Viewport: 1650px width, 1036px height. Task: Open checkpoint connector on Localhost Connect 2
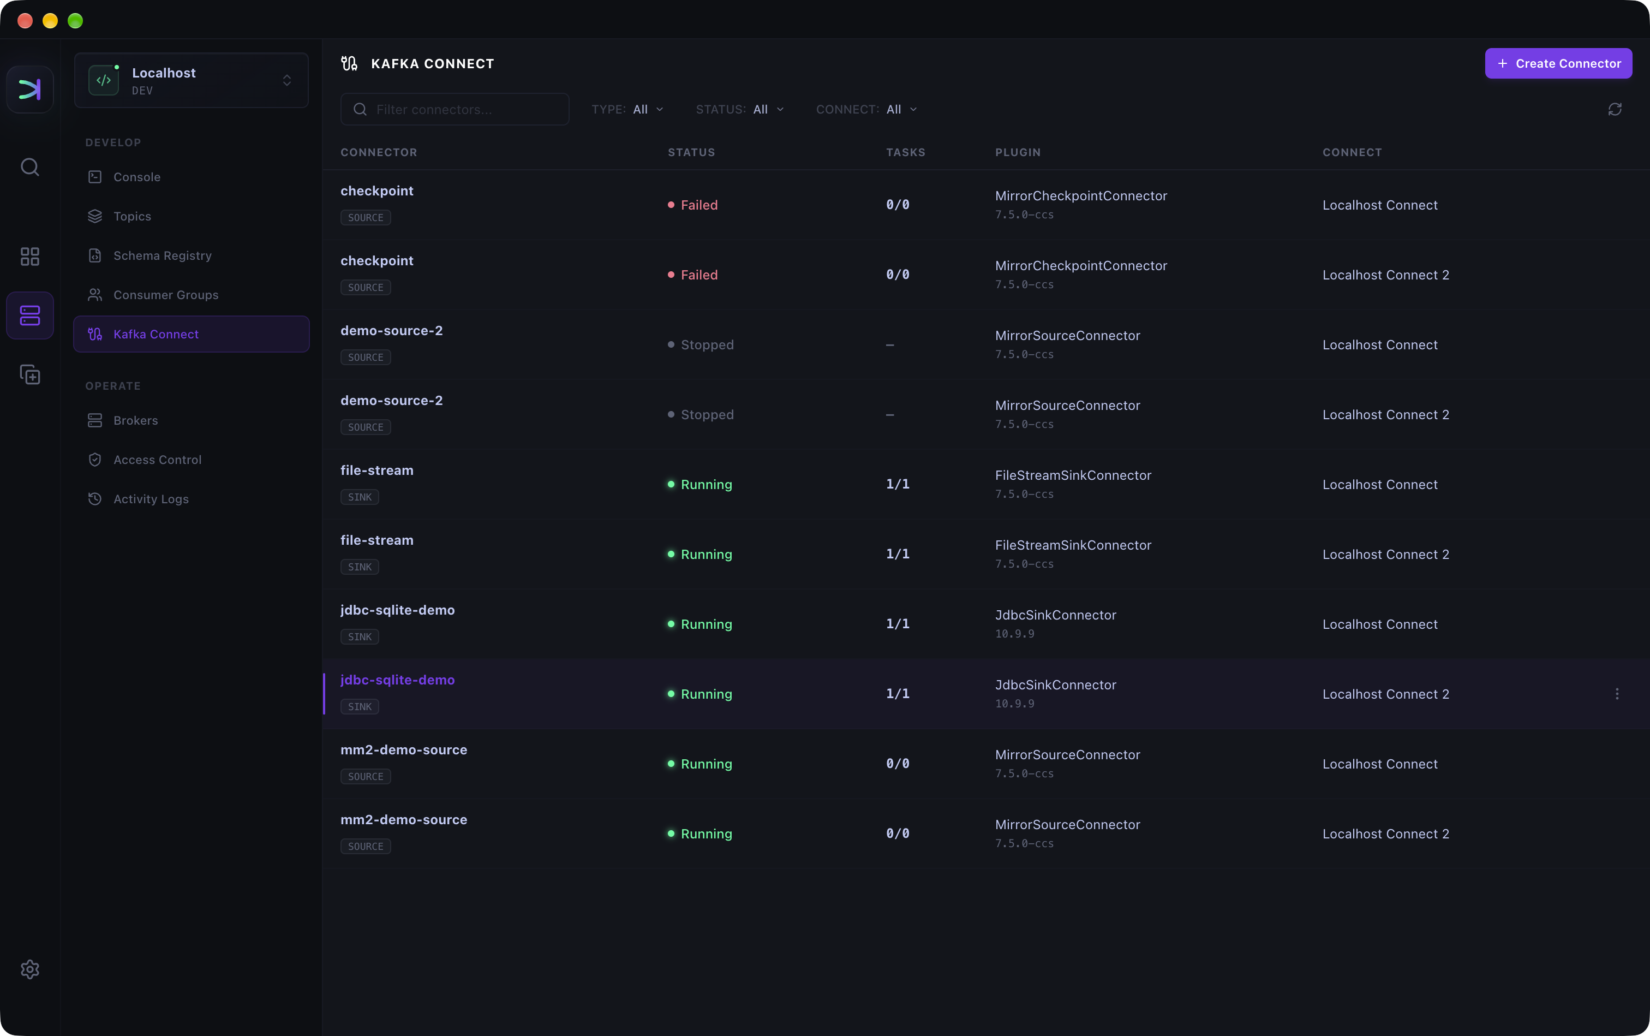[x=376, y=261]
